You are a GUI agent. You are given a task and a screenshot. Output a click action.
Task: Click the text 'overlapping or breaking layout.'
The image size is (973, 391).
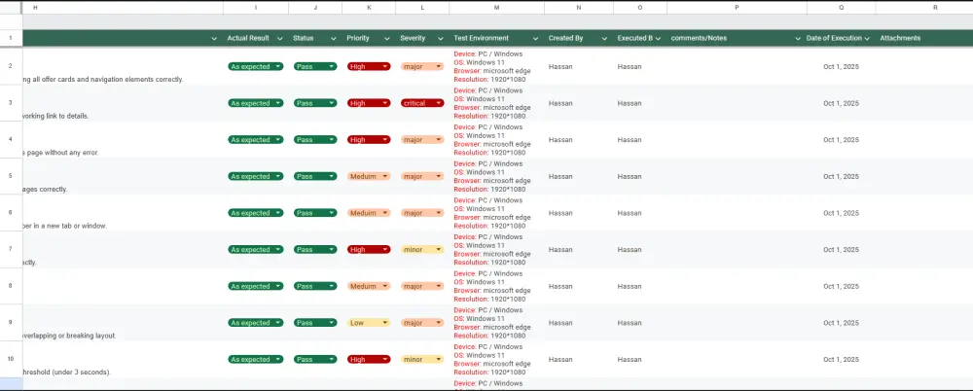(69, 336)
